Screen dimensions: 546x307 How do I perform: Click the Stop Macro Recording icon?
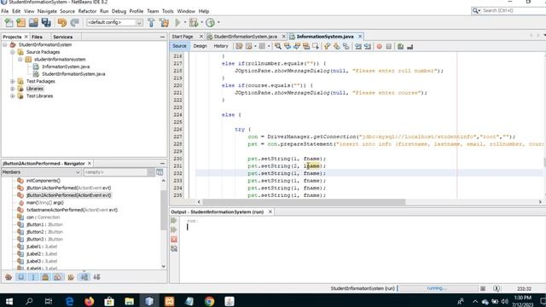pos(389,46)
